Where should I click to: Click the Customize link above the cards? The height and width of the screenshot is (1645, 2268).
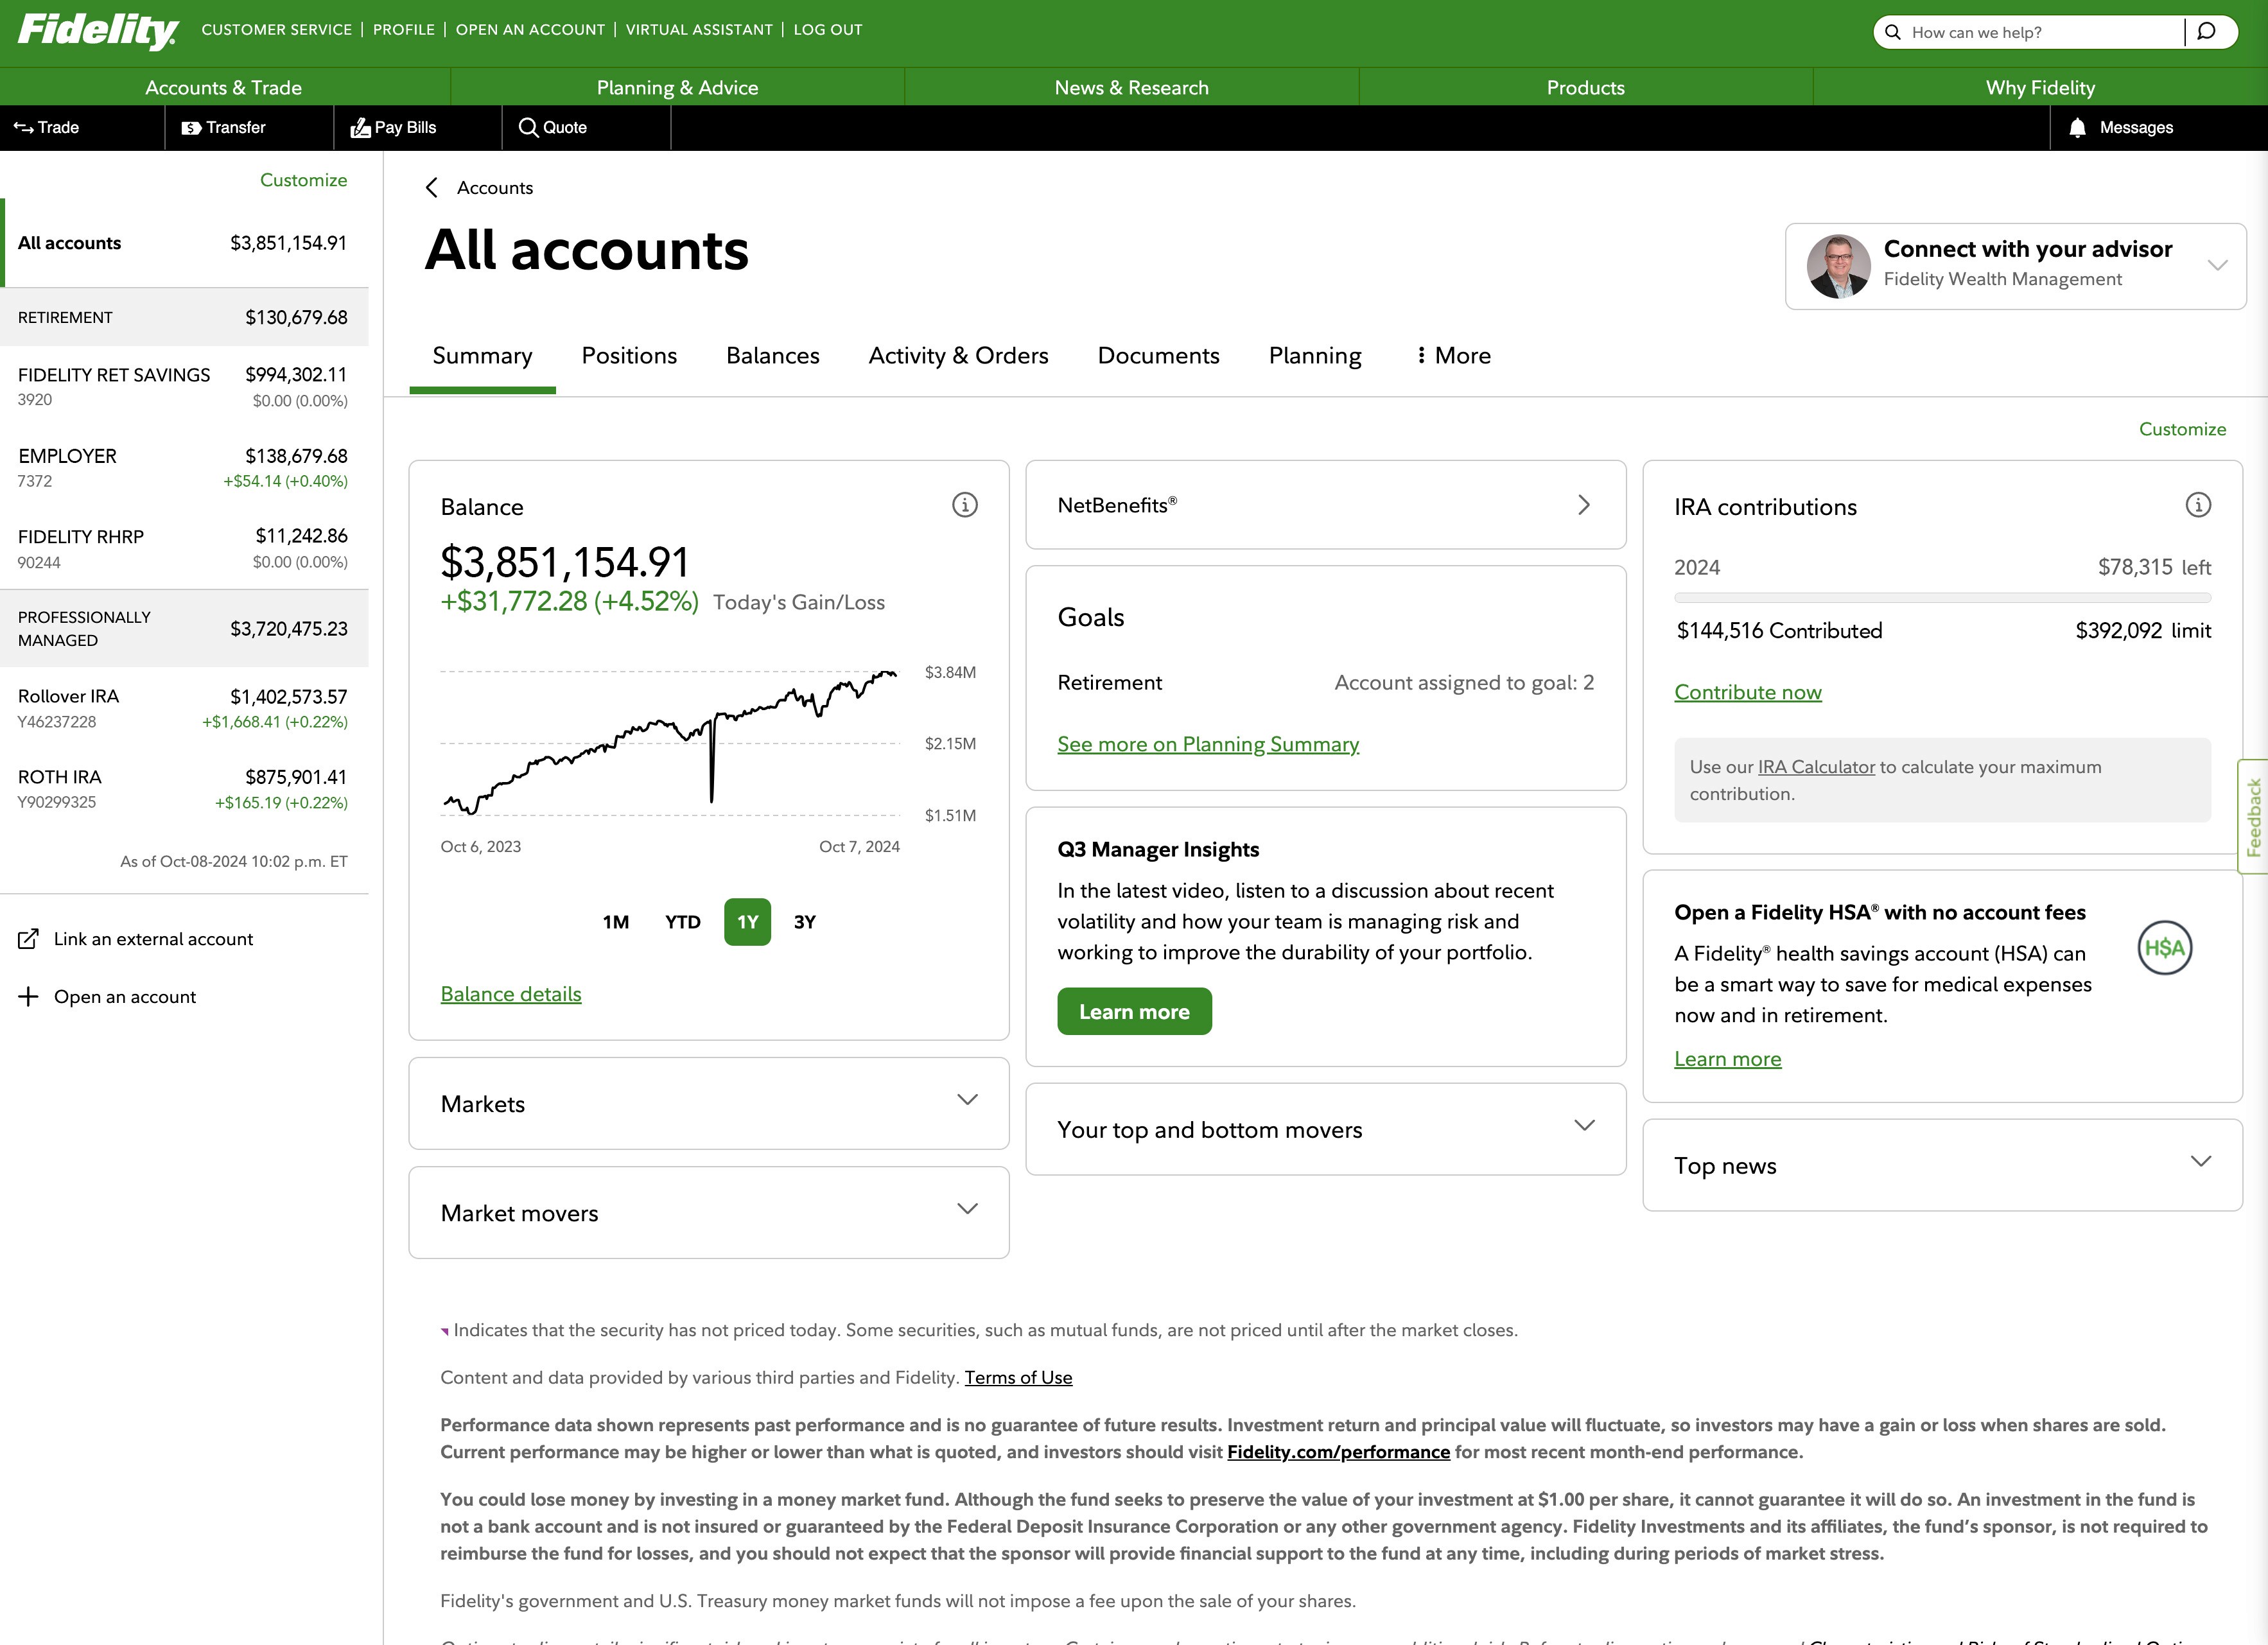tap(2182, 429)
